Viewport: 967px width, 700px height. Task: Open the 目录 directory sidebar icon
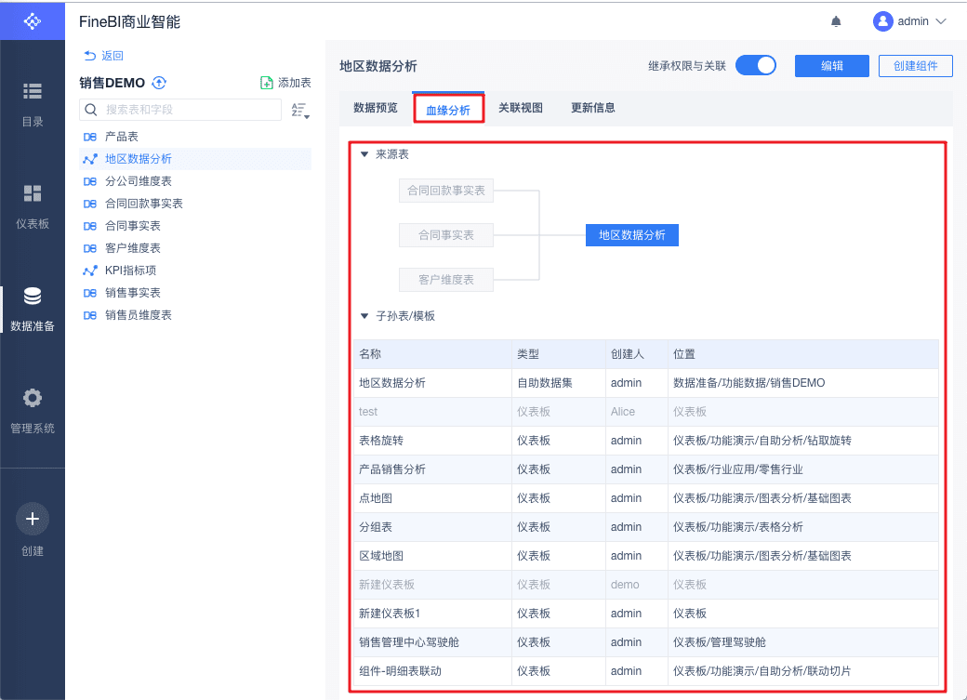(x=33, y=91)
